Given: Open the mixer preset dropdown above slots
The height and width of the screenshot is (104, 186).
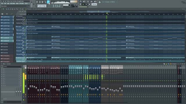Looking at the screenshot, I should [x=12, y=67].
